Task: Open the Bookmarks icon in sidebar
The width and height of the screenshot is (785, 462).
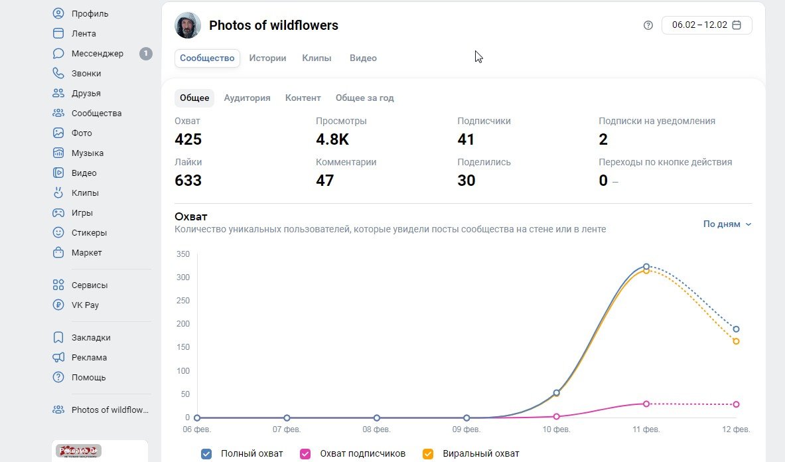Action: (x=58, y=338)
